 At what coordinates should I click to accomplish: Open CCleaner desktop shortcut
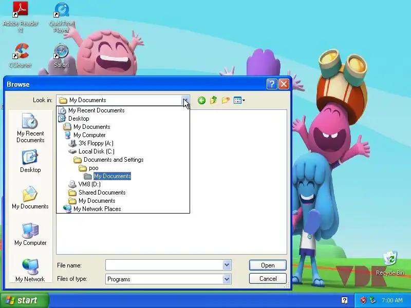pyautogui.click(x=21, y=55)
